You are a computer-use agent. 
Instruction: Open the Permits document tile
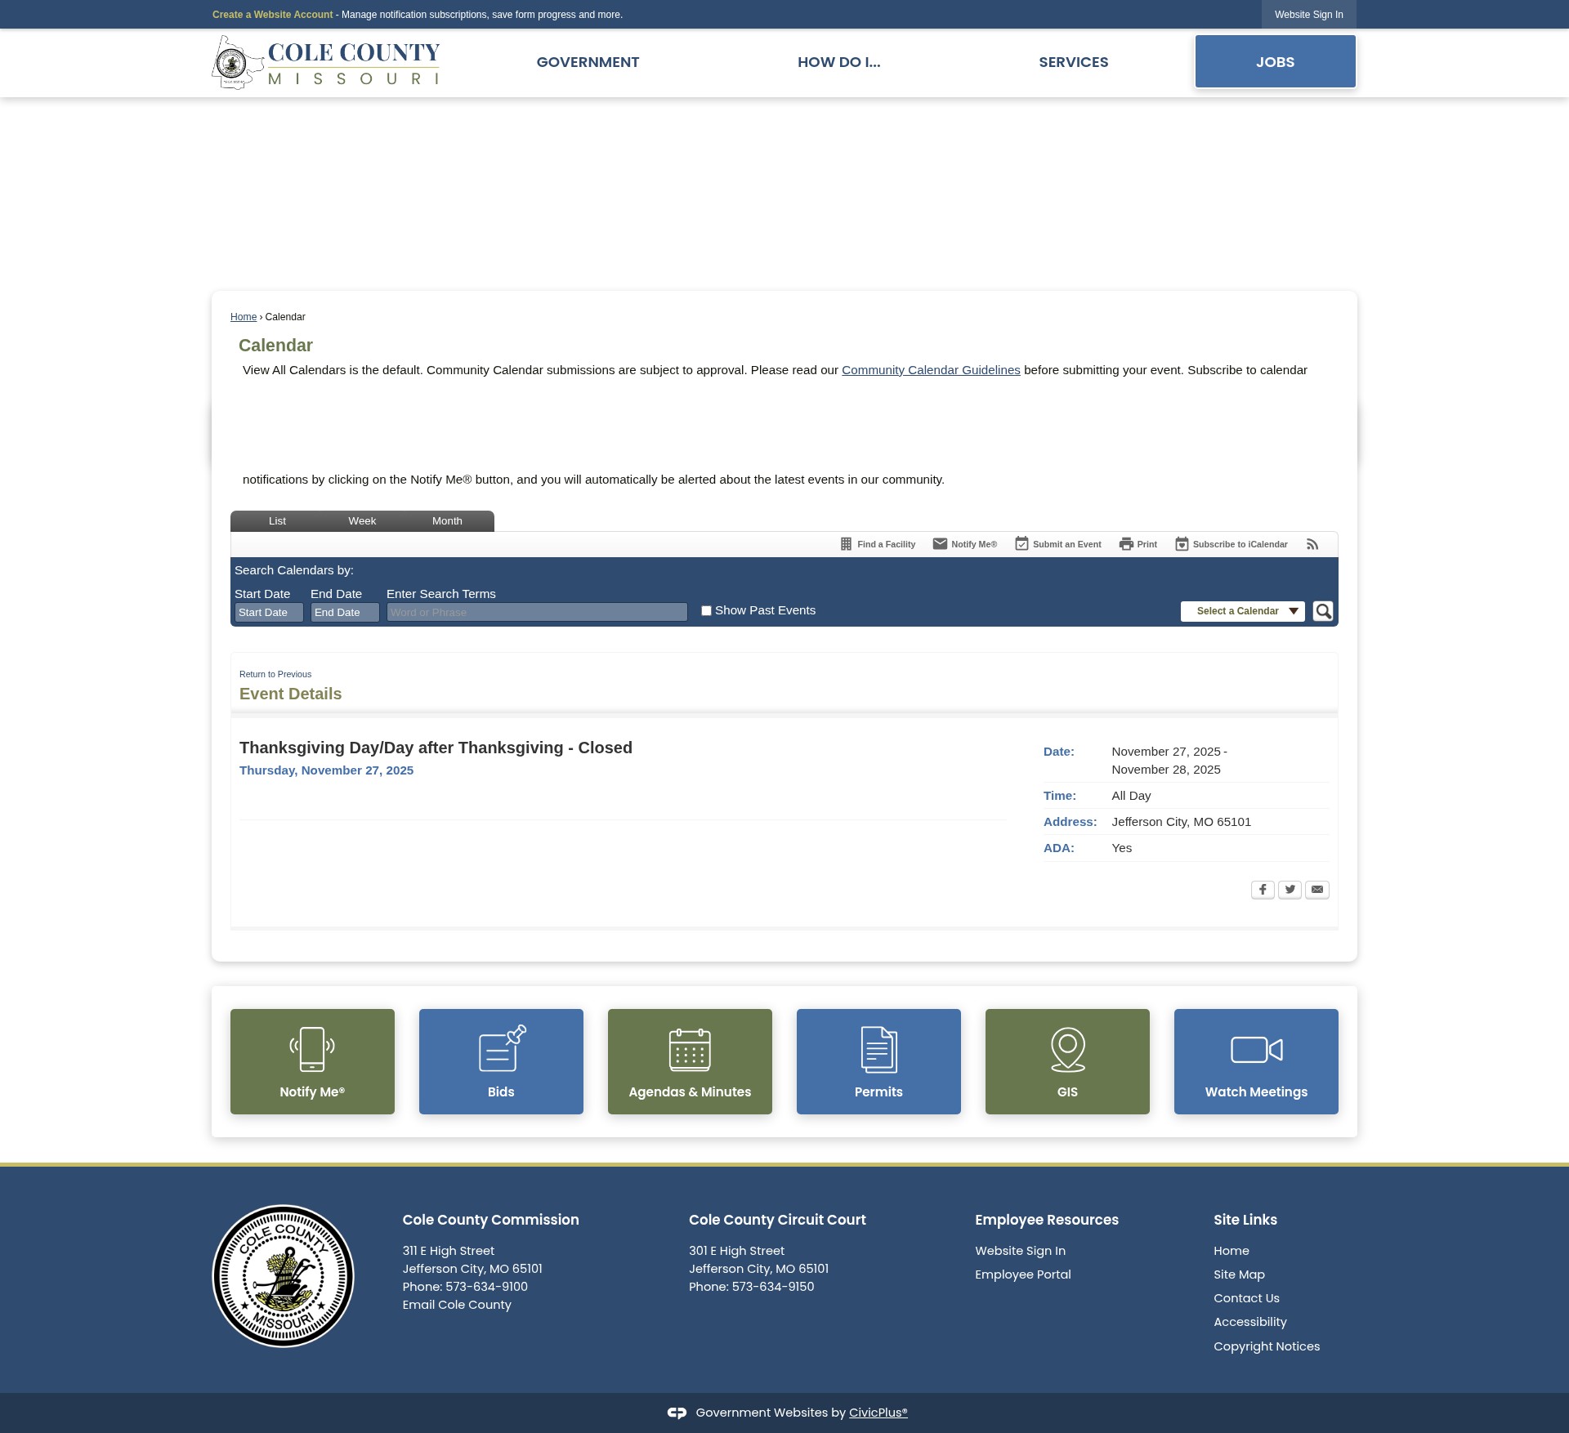(878, 1061)
